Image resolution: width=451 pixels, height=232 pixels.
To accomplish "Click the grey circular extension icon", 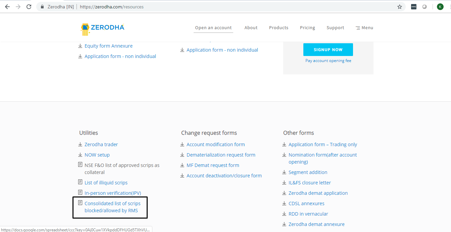I will 424,7.
